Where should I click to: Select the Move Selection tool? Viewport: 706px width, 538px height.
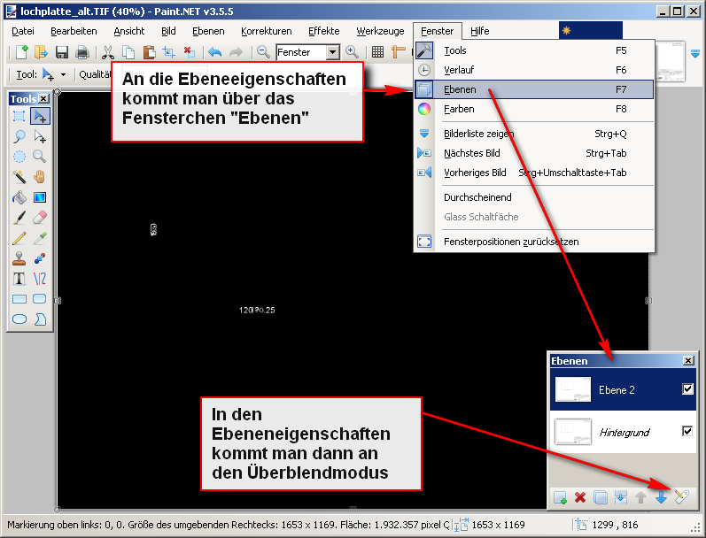(x=40, y=136)
